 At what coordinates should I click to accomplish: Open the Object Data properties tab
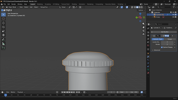click(x=148, y=70)
